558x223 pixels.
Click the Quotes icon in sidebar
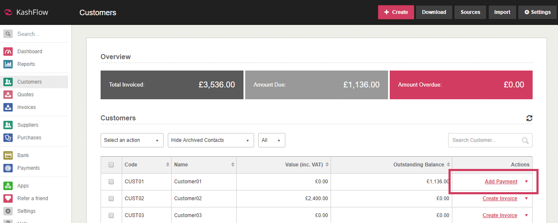pos(8,95)
